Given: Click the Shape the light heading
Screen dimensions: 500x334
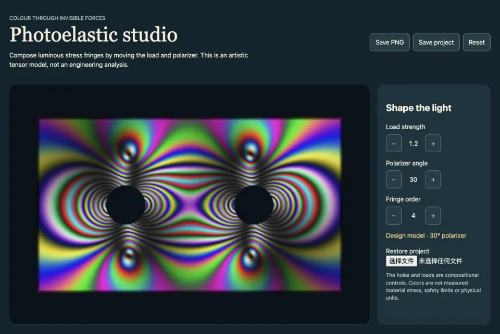Looking at the screenshot, I should pos(418,108).
